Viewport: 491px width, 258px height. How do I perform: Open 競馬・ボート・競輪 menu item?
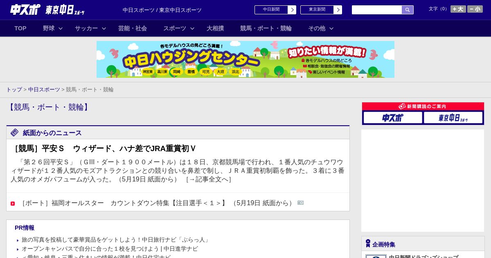click(266, 28)
